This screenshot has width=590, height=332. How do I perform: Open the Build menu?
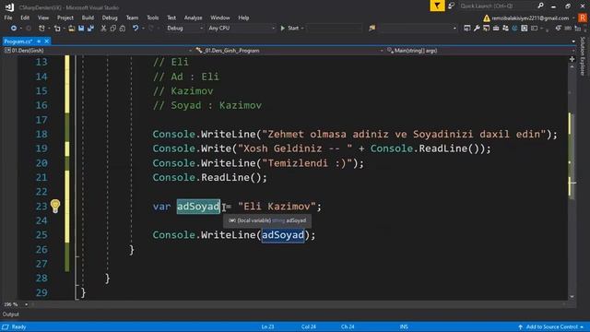click(x=88, y=18)
